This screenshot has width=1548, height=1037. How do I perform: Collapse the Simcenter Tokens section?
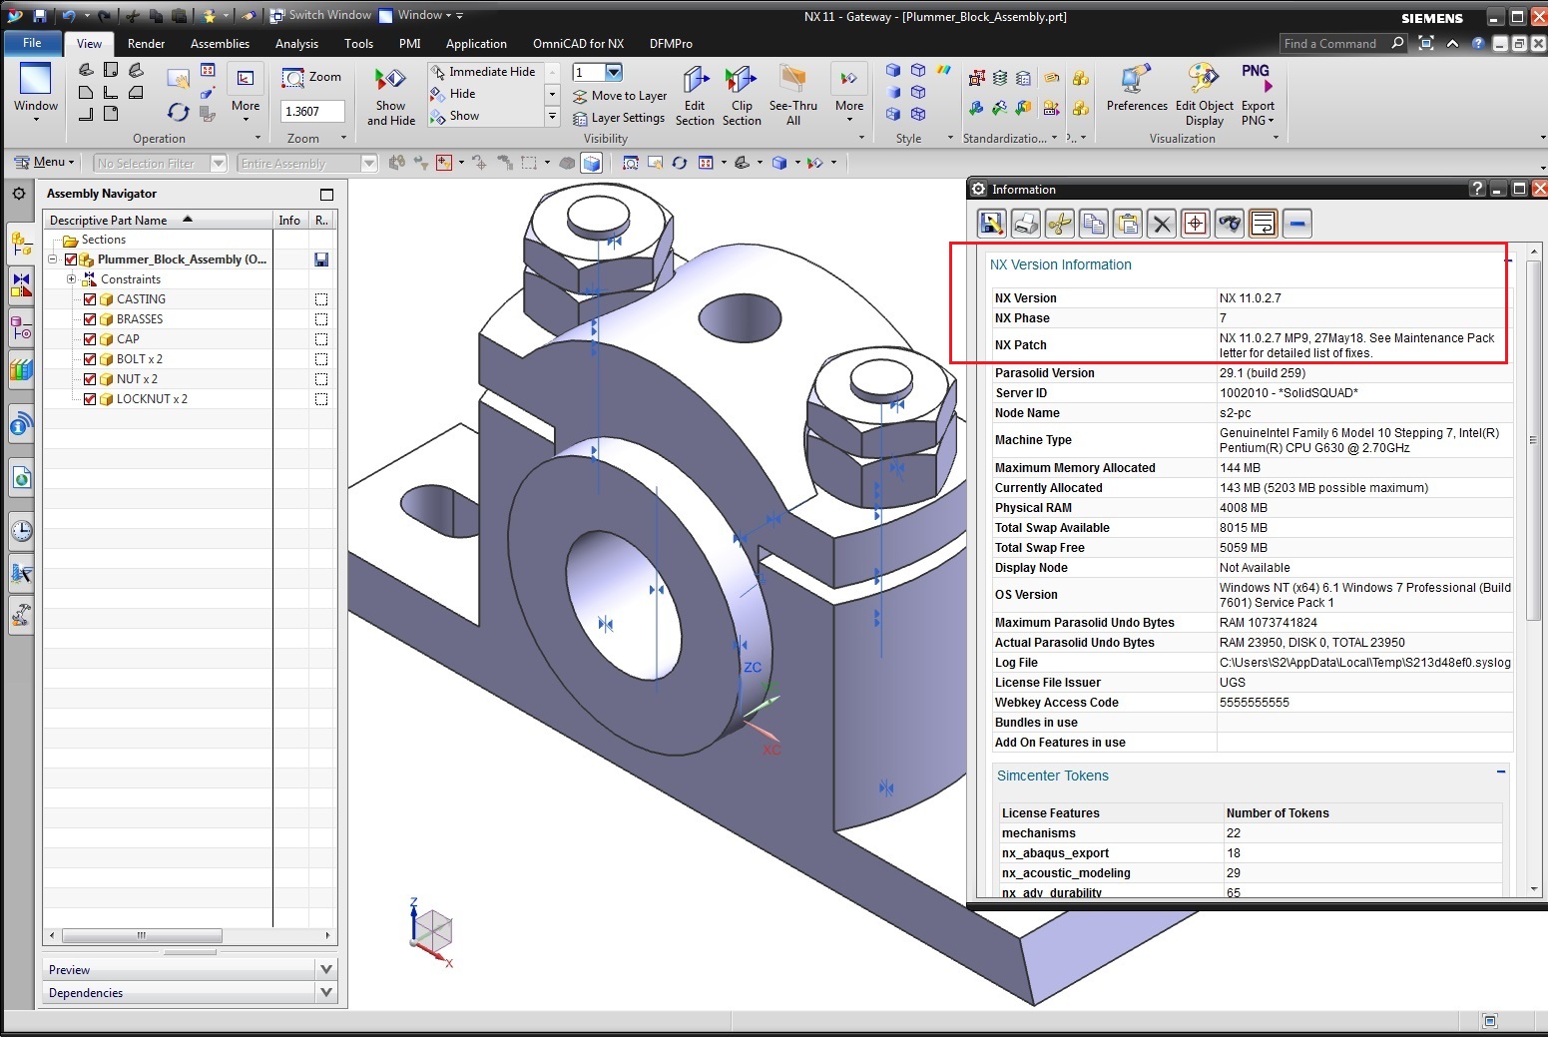pyautogui.click(x=1501, y=773)
